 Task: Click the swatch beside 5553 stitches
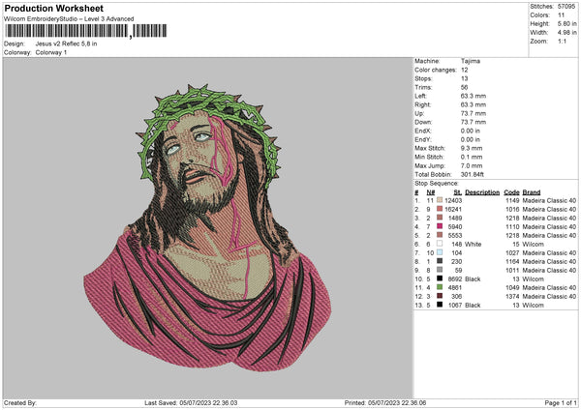coord(440,235)
